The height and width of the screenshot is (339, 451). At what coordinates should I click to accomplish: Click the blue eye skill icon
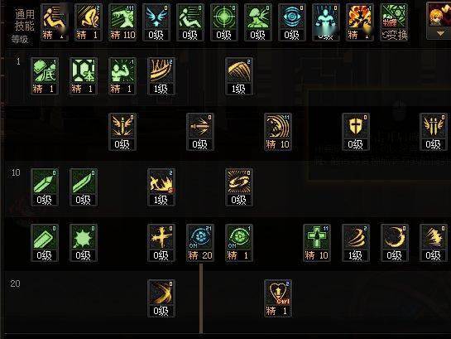click(291, 22)
